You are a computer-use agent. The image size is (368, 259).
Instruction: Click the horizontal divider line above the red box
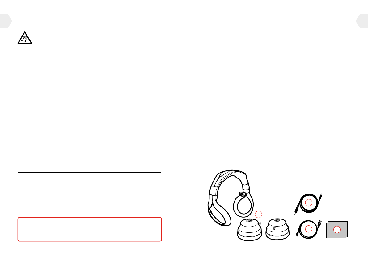(90, 172)
